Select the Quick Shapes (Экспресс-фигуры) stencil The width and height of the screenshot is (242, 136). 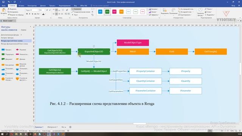[7, 38]
